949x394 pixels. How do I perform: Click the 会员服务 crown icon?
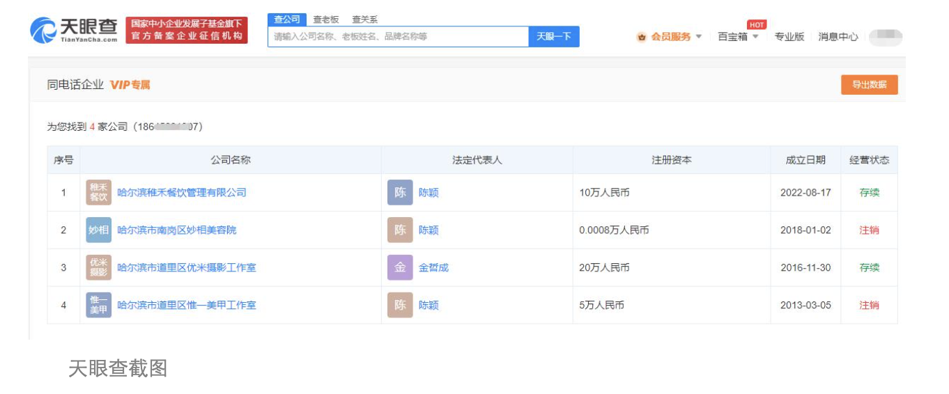click(x=641, y=37)
